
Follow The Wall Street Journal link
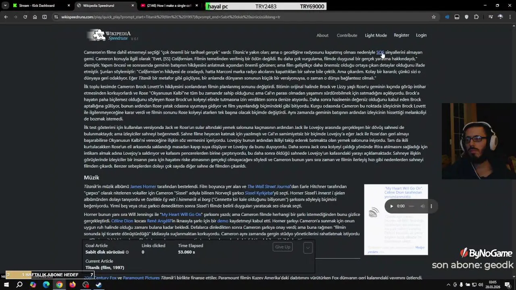click(268, 186)
